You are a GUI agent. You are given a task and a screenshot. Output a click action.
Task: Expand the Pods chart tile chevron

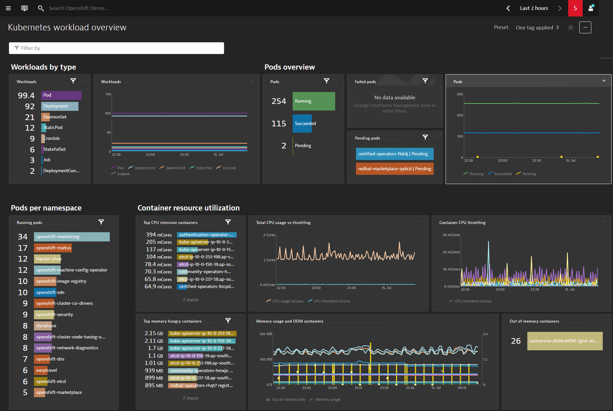click(604, 81)
